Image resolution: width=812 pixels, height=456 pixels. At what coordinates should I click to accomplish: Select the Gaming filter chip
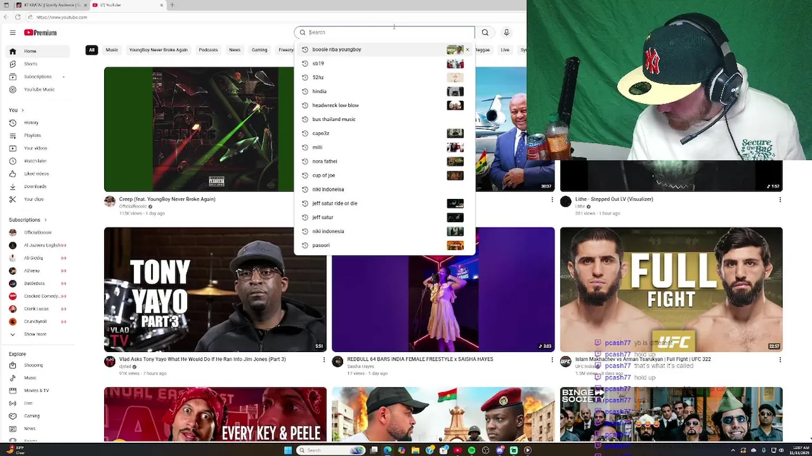[259, 50]
